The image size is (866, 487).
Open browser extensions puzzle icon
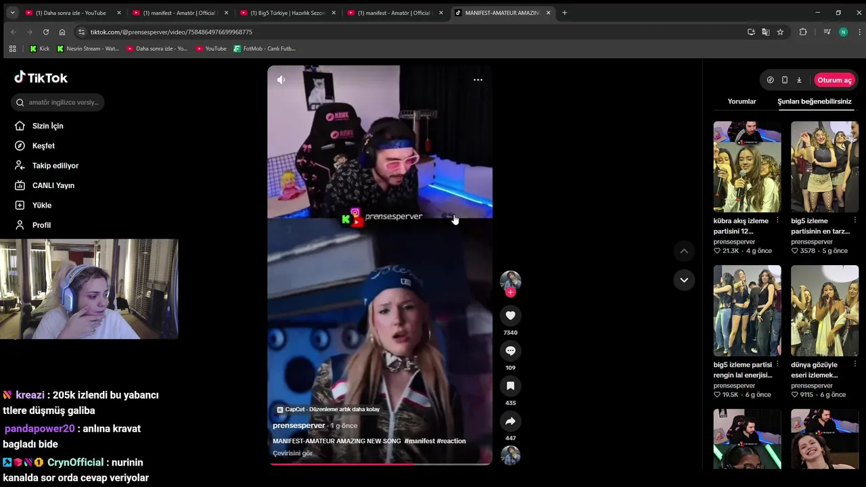click(803, 32)
